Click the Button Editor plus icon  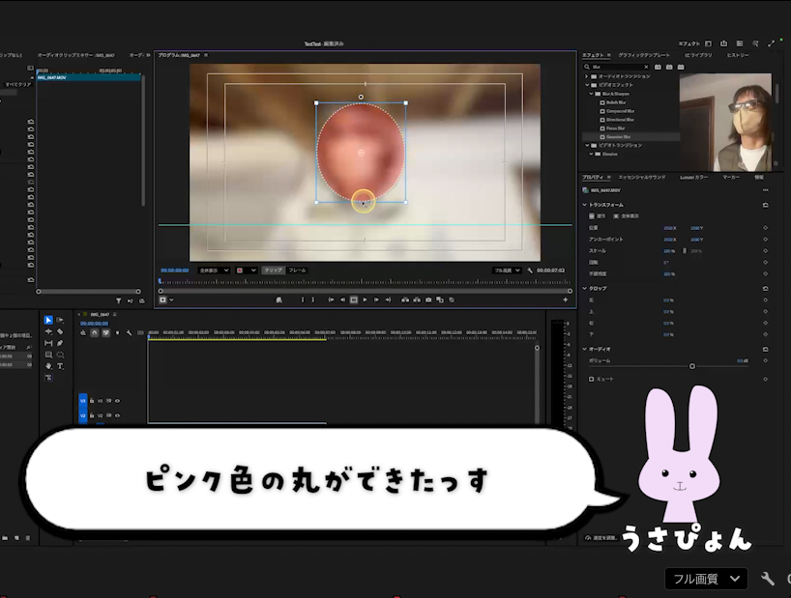(x=566, y=299)
